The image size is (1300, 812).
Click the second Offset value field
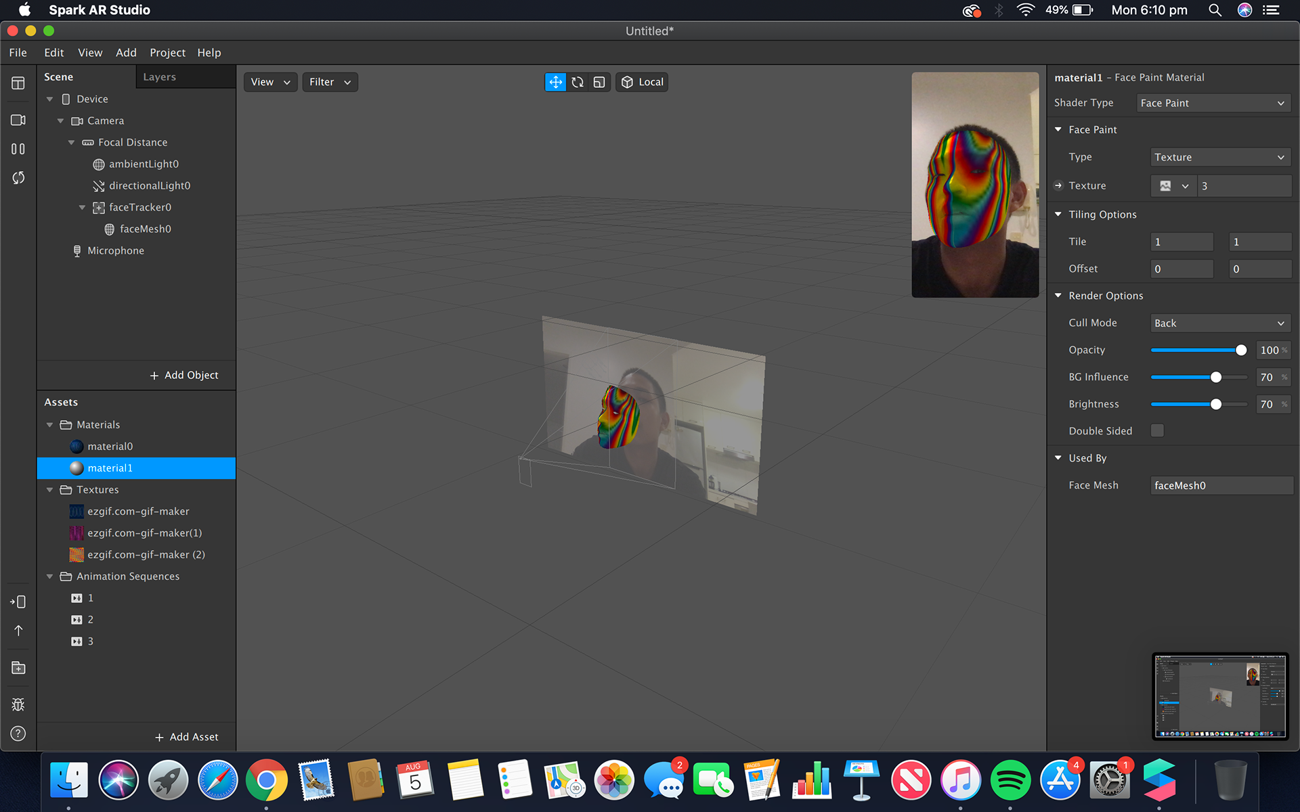tap(1260, 269)
